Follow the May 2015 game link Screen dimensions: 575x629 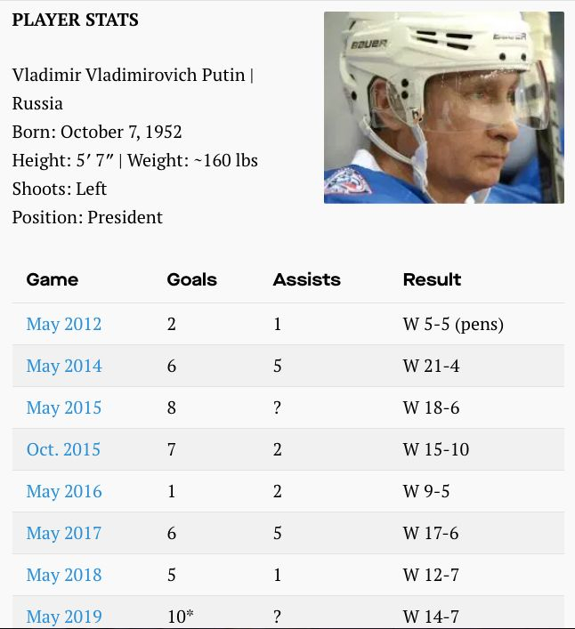(x=64, y=407)
